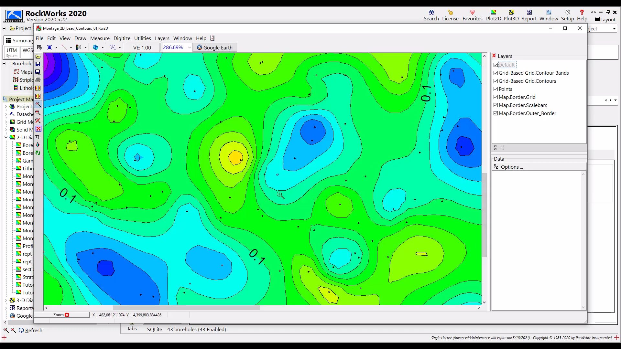The height and width of the screenshot is (349, 621).
Task: Open dropdown arrow next to select tool
Action: pyautogui.click(x=56, y=48)
